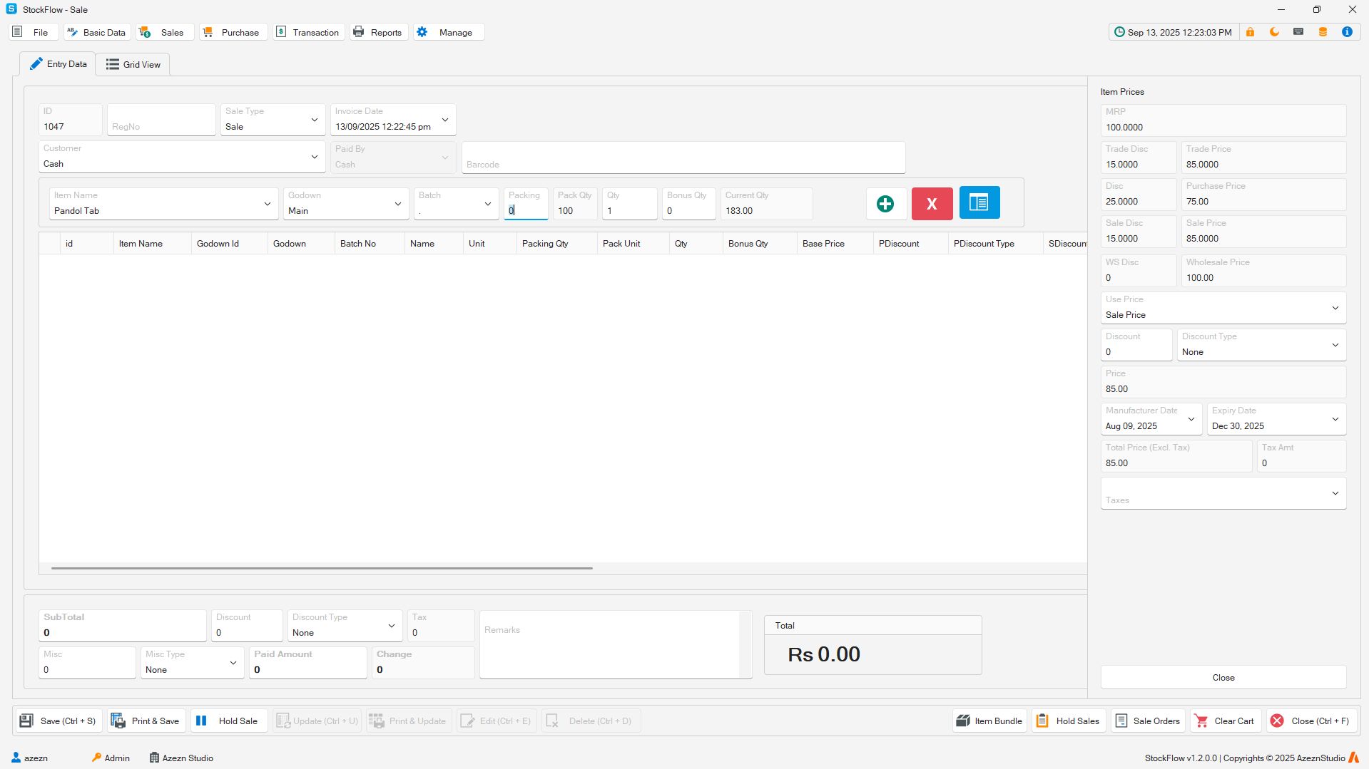Open the Reports menu

click(x=378, y=32)
